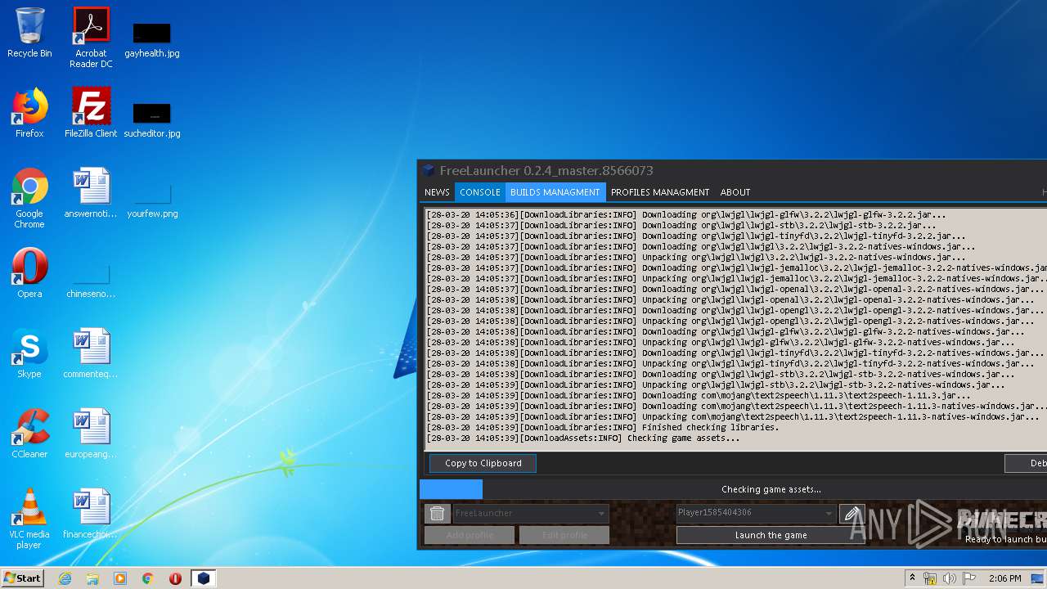Screen dimensions: 1047x589
Task: Click the Edit profile button
Action: pos(564,535)
